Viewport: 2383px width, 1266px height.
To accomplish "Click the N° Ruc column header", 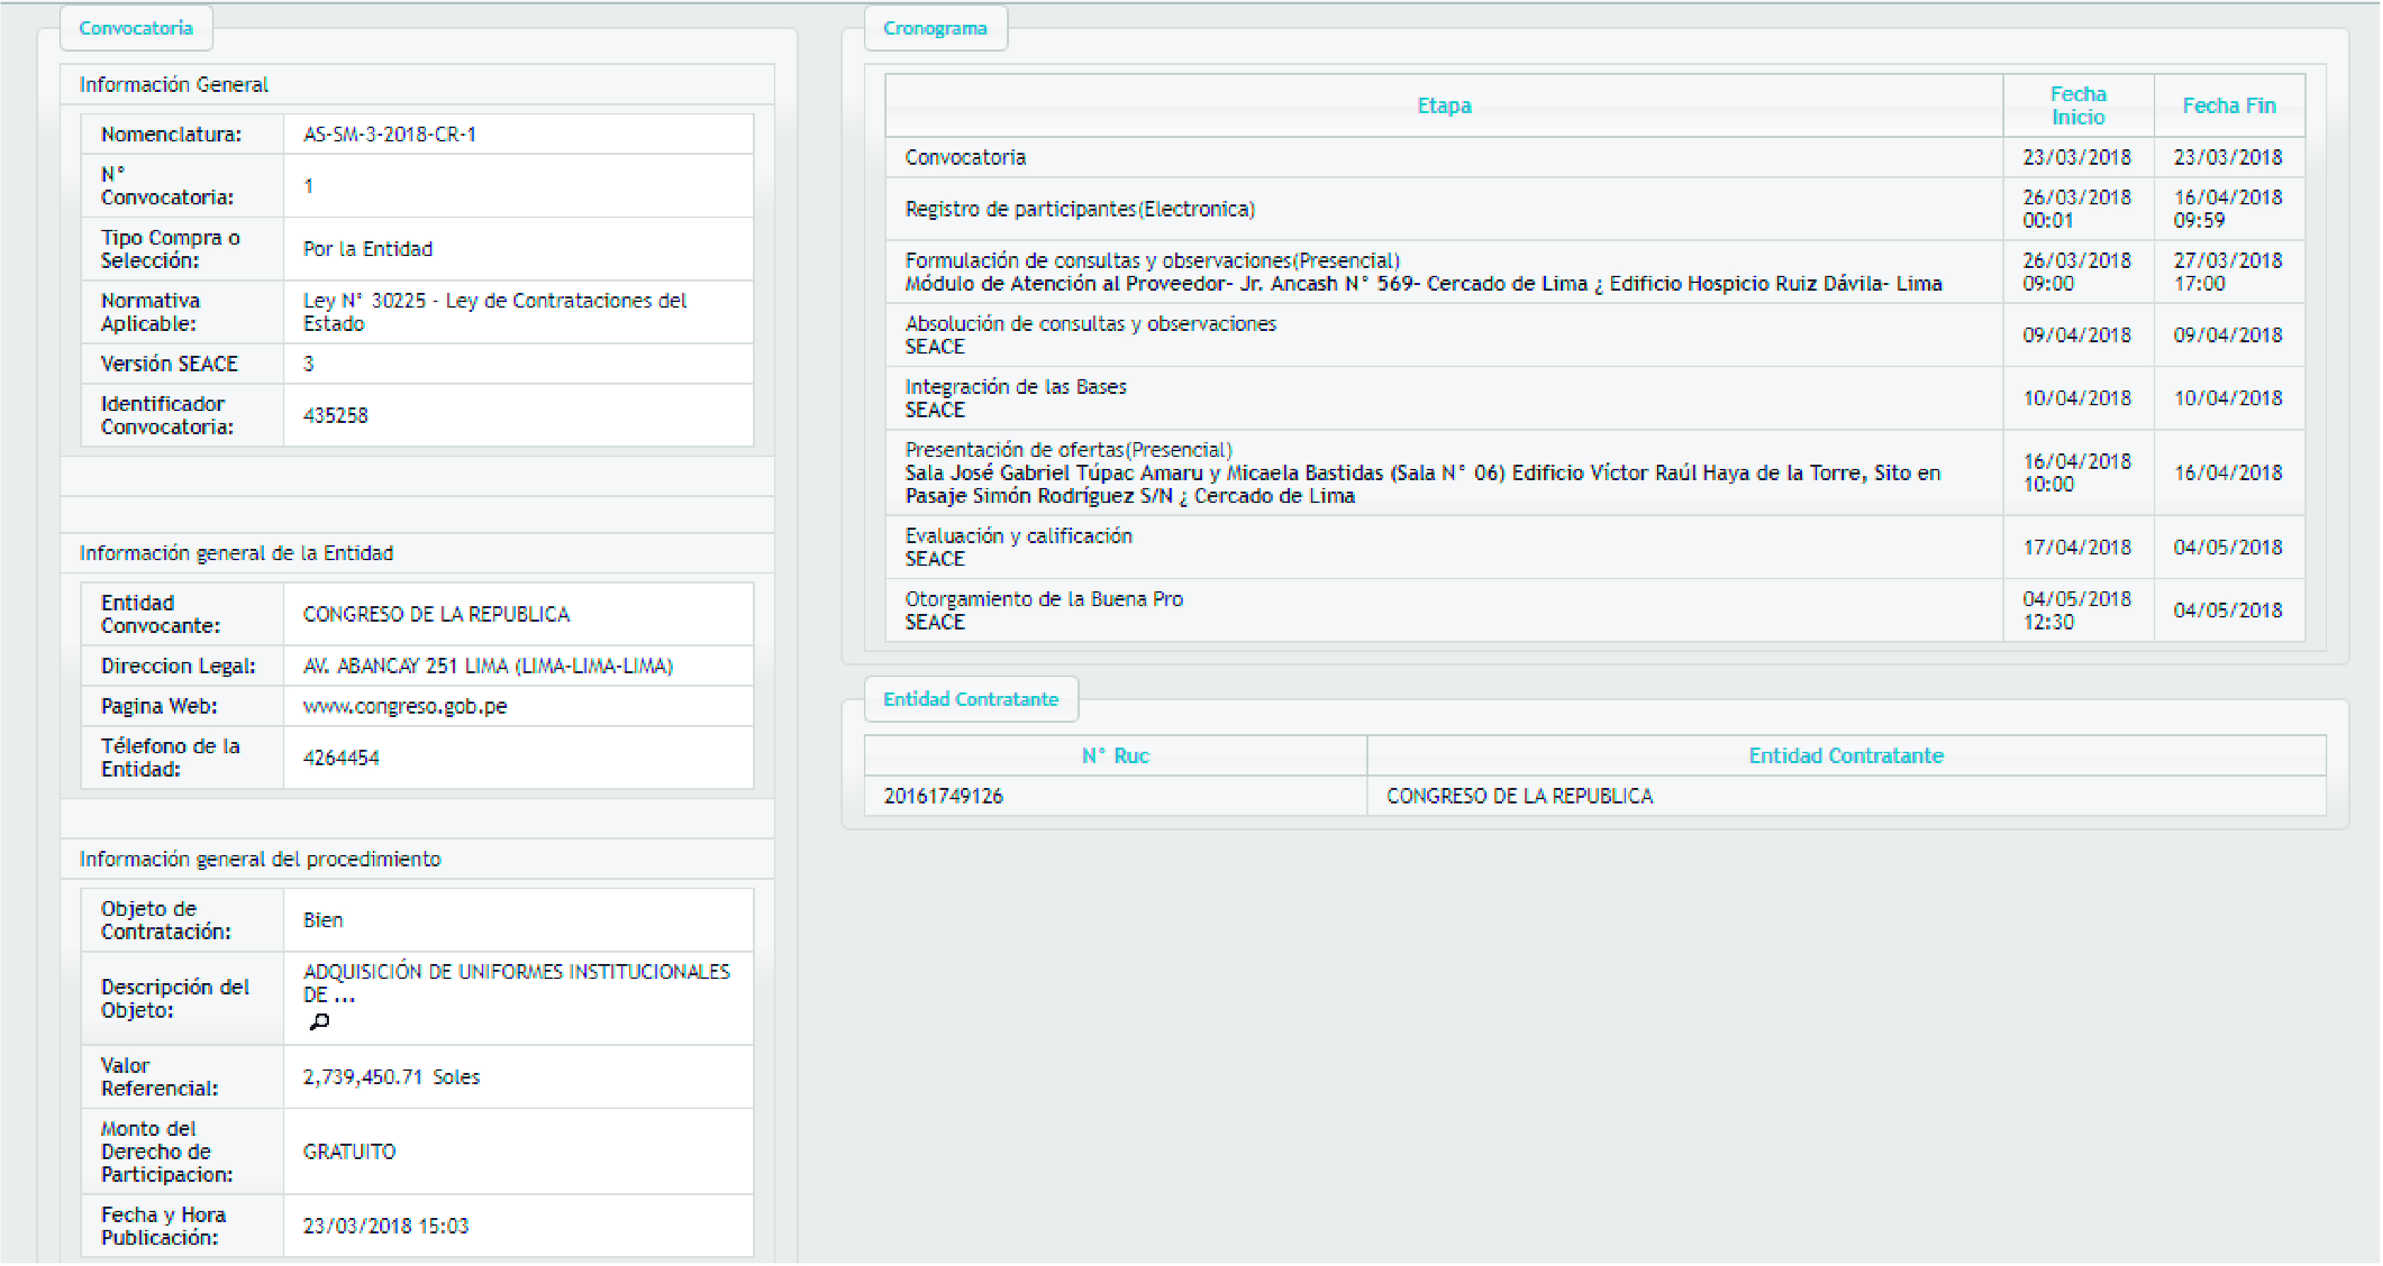I will click(x=1114, y=755).
